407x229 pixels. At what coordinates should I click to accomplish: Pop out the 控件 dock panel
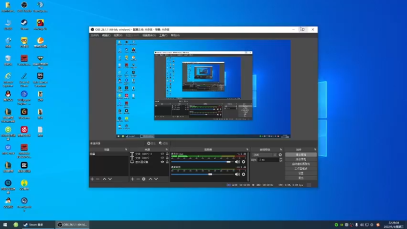click(315, 150)
